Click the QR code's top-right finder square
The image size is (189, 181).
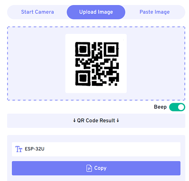[111, 50]
